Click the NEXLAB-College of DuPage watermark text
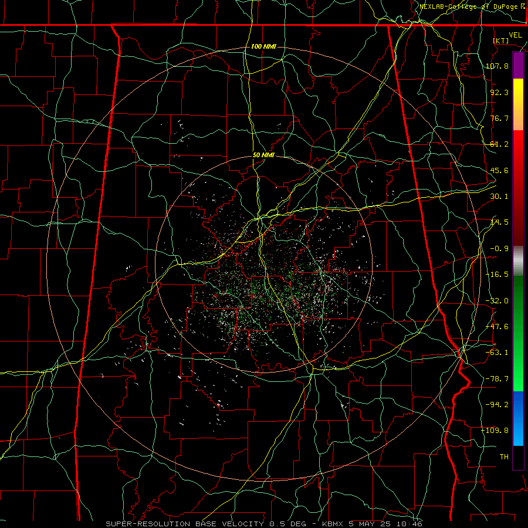This screenshot has height=528, width=528. 470,6
